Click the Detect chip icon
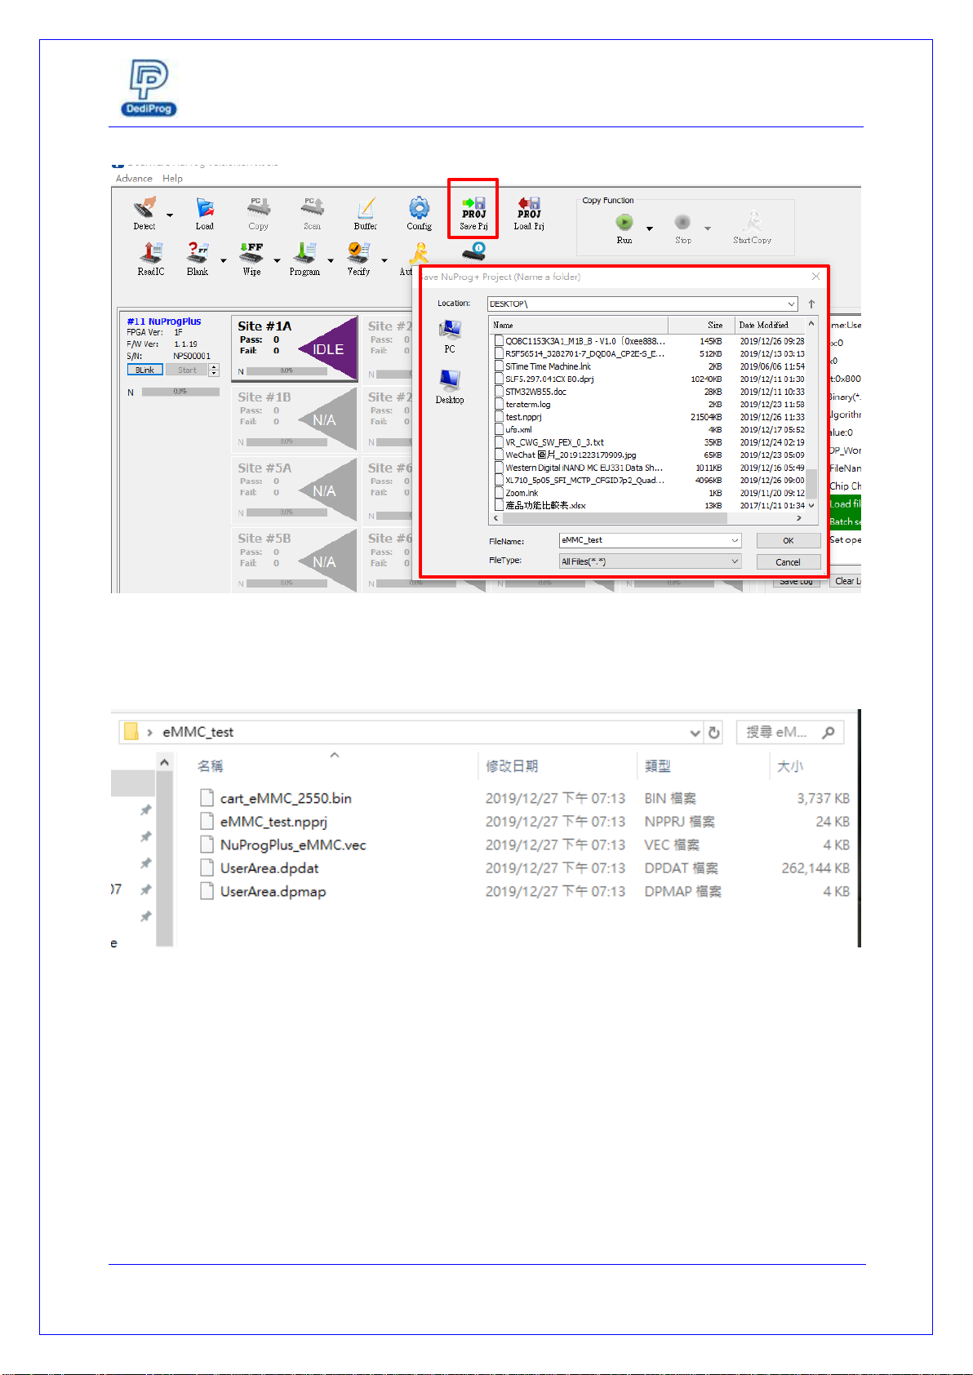The image size is (973, 1375). pos(144,209)
